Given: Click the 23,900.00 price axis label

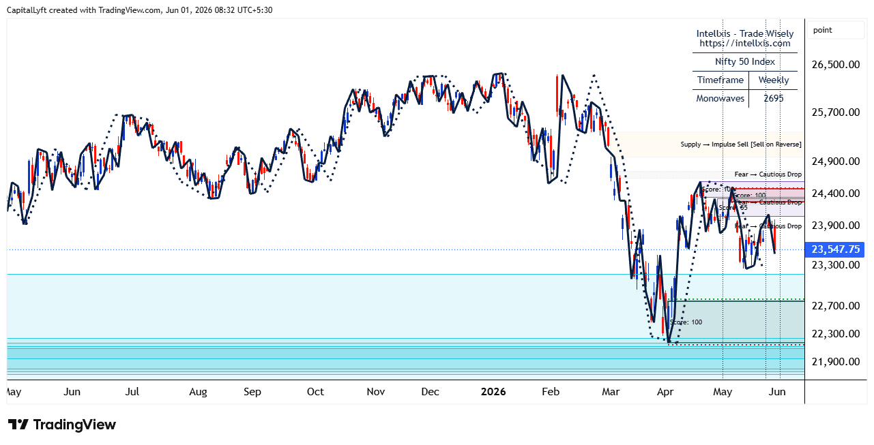Looking at the screenshot, I should (835, 226).
